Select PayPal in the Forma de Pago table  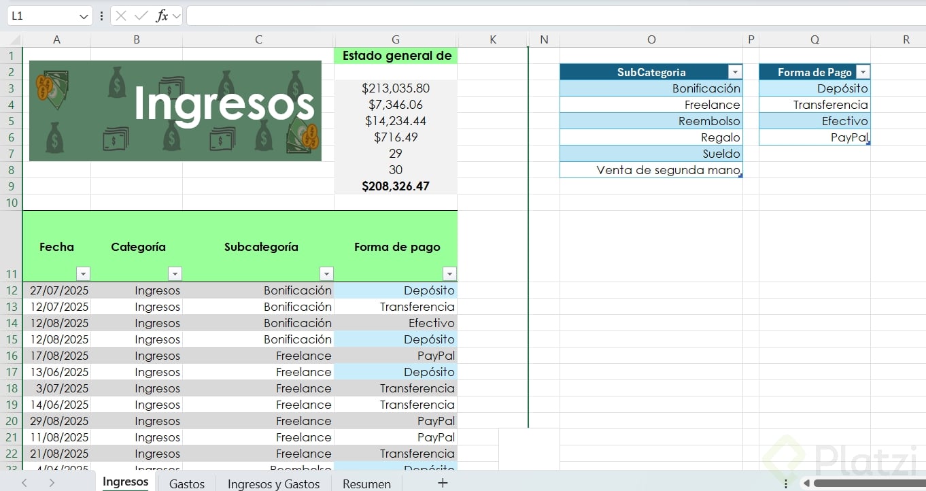pos(814,137)
